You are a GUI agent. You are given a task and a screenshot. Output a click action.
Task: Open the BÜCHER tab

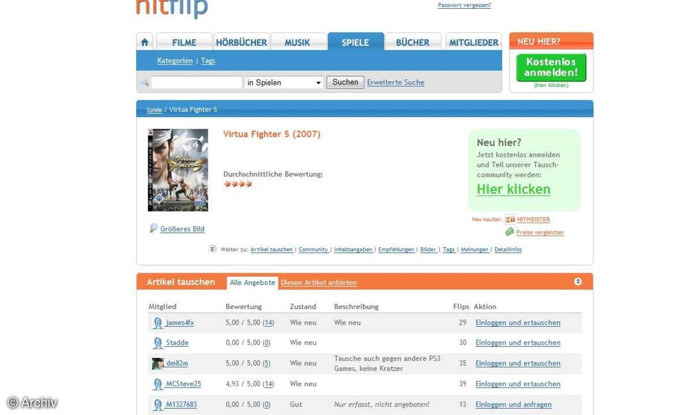click(x=413, y=42)
